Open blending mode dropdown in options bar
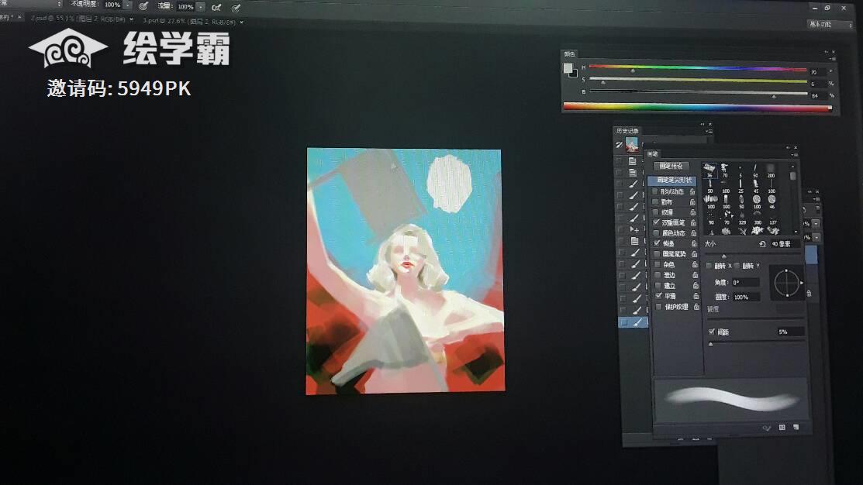Viewport: 863px width, 485px height. (32, 3)
